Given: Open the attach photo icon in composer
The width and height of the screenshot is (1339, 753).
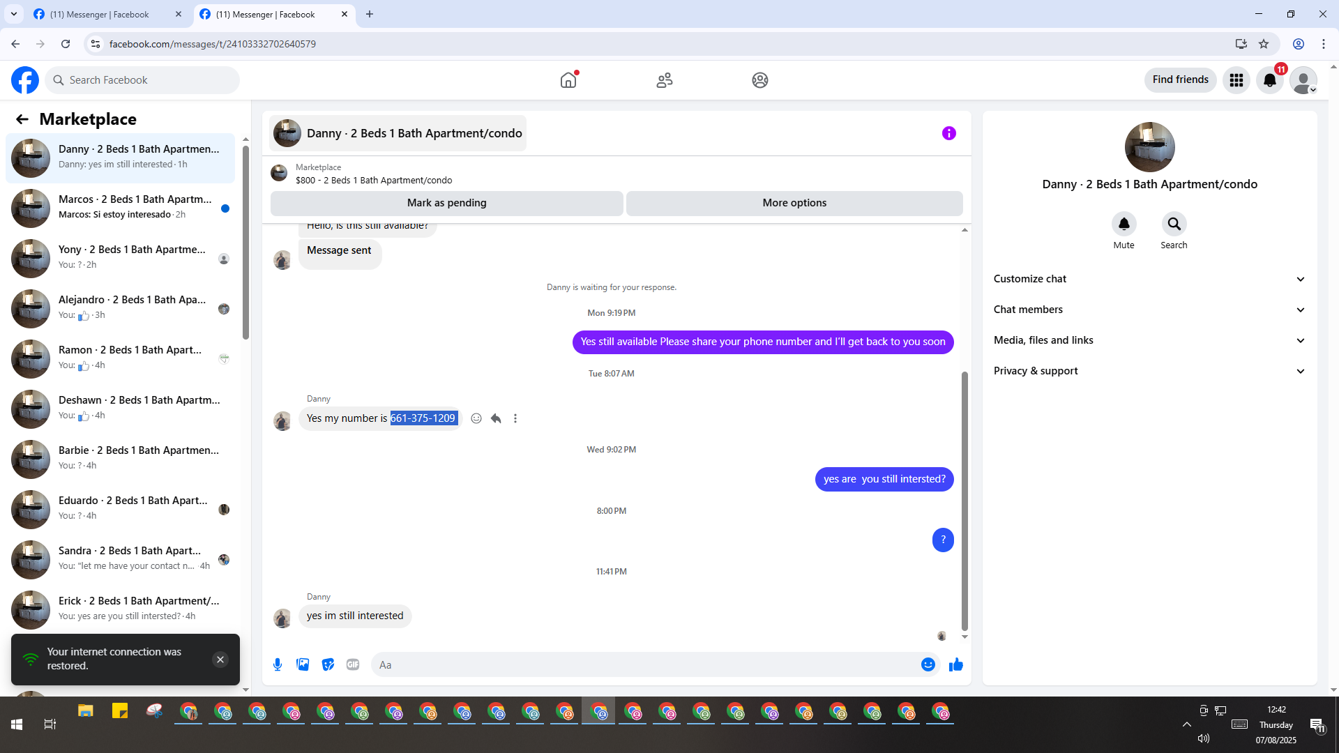Looking at the screenshot, I should pos(303,664).
